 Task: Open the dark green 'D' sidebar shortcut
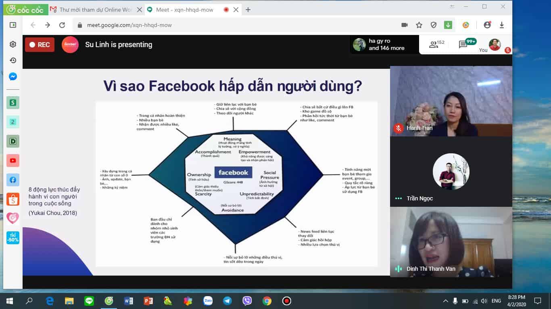click(13, 141)
